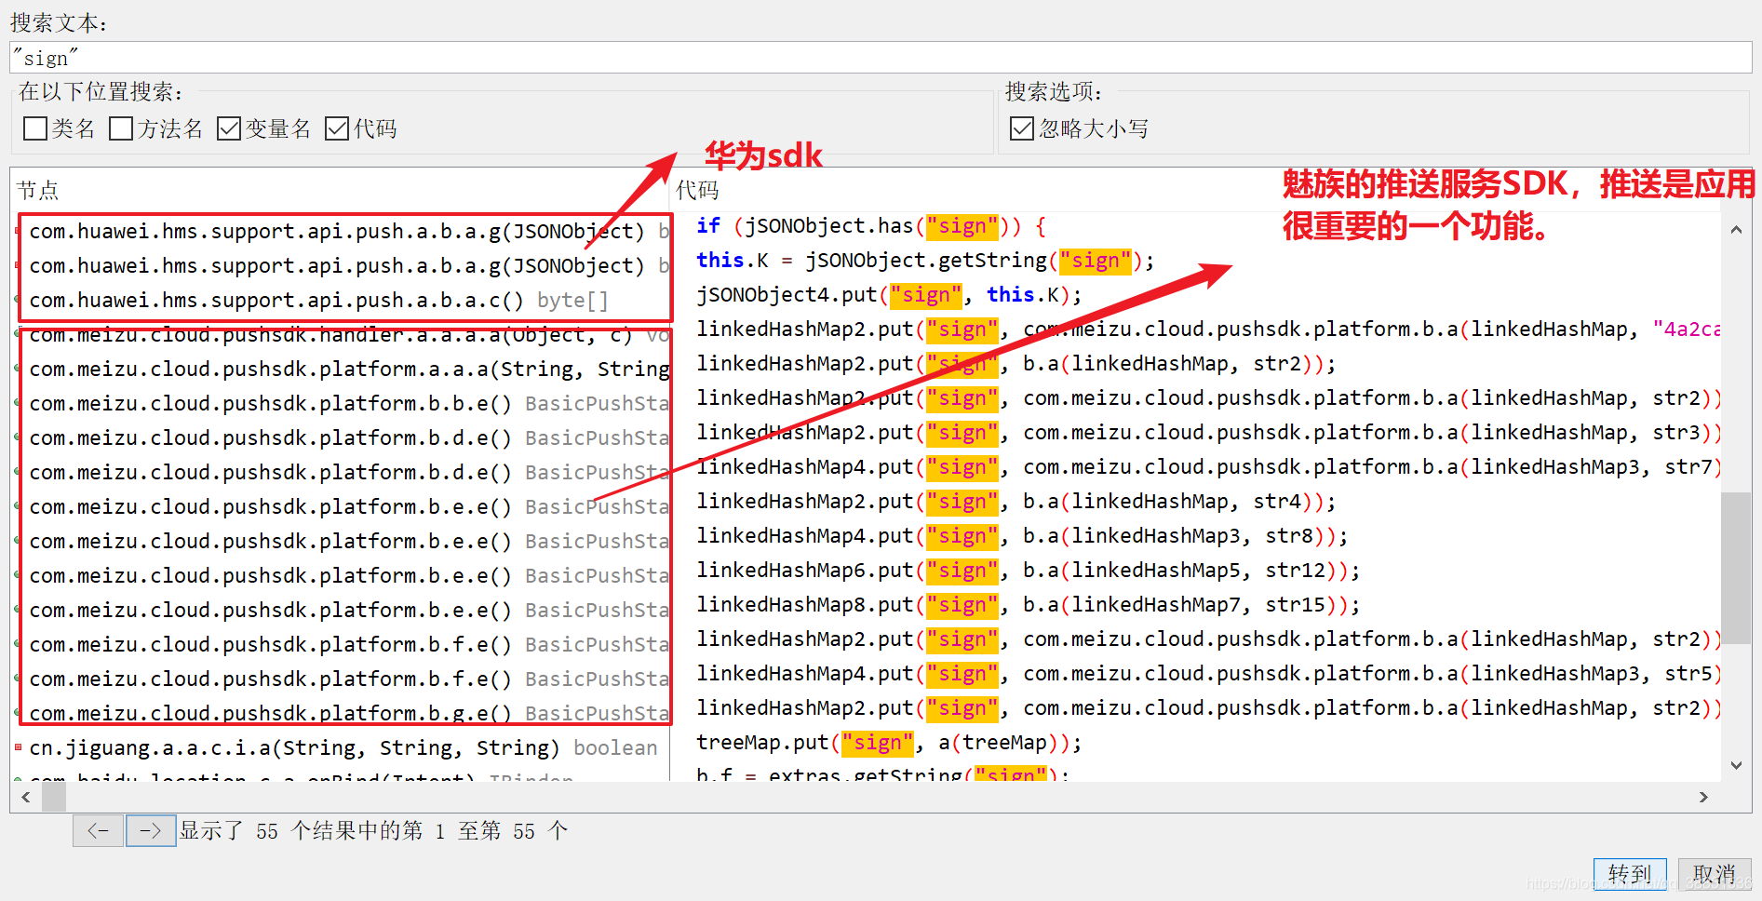
Task: Select code line jSONObject4.put("sign", this.K)
Action: pos(889,295)
